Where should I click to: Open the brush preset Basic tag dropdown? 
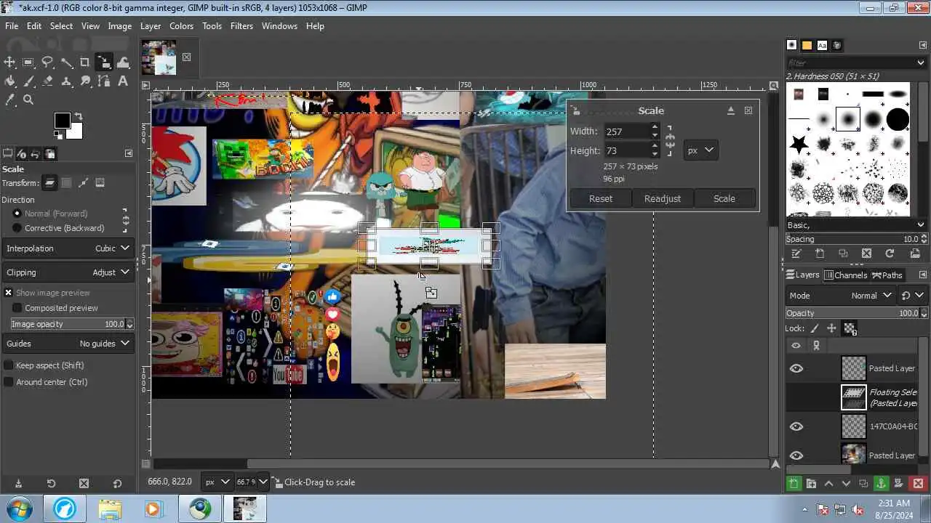(857, 225)
